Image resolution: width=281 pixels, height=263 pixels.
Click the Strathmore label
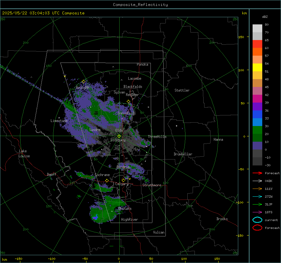tap(152, 185)
